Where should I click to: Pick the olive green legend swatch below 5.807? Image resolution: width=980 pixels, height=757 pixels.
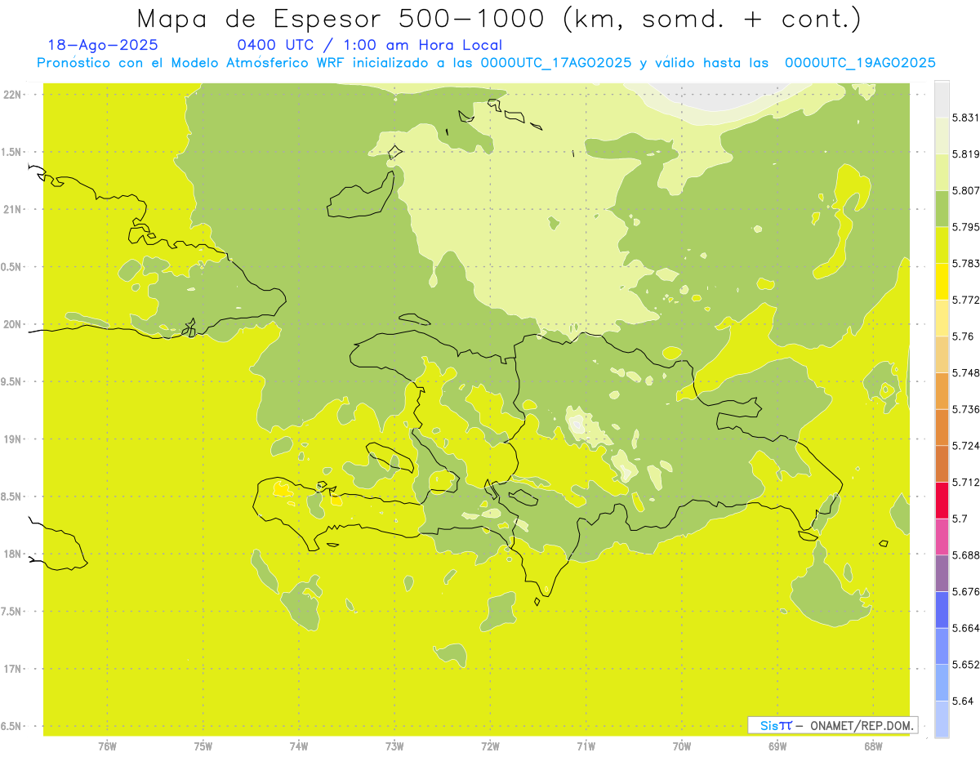click(941, 208)
